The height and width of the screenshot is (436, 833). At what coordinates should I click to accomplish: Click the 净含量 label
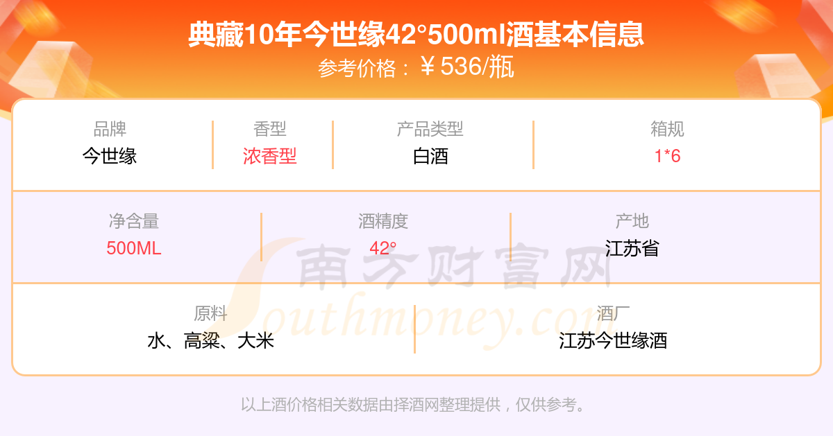(134, 221)
